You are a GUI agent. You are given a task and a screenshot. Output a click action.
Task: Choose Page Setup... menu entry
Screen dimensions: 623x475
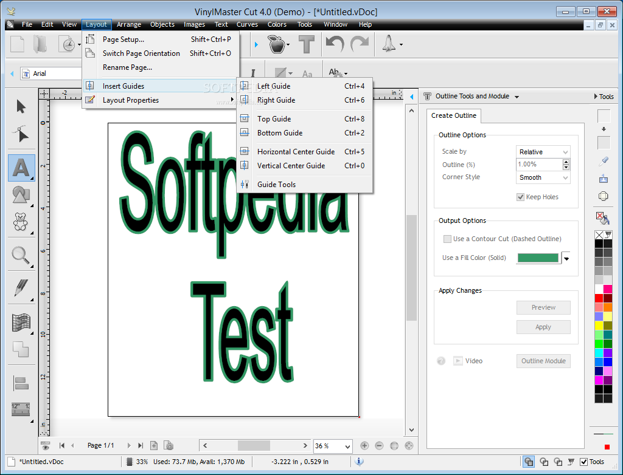click(x=161, y=39)
